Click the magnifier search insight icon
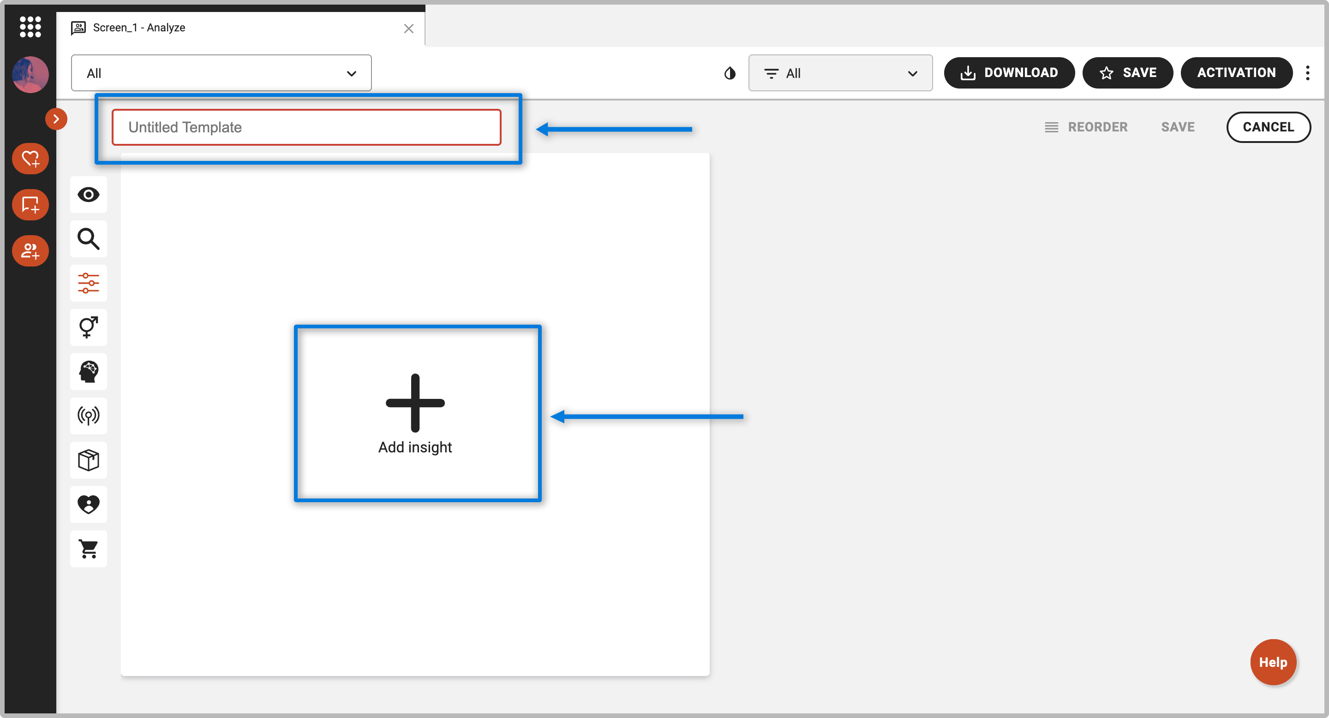Viewport: 1329px width, 718px height. tap(88, 239)
